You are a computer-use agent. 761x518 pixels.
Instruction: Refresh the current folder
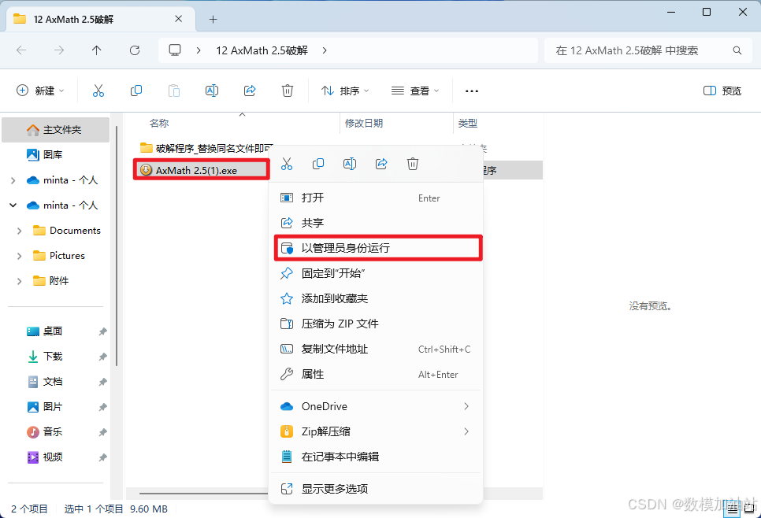coord(135,50)
